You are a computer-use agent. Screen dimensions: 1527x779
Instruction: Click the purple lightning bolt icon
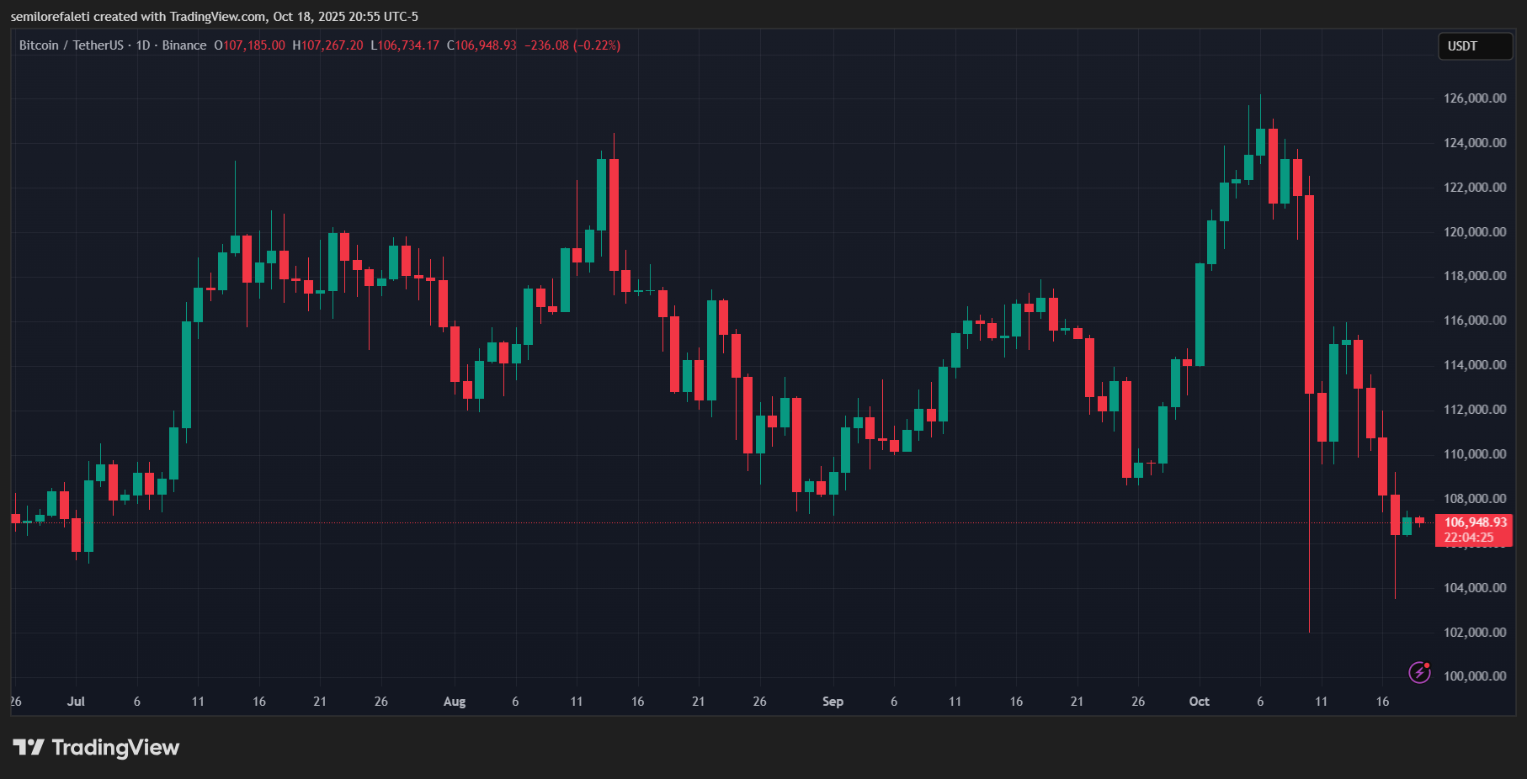(1419, 672)
